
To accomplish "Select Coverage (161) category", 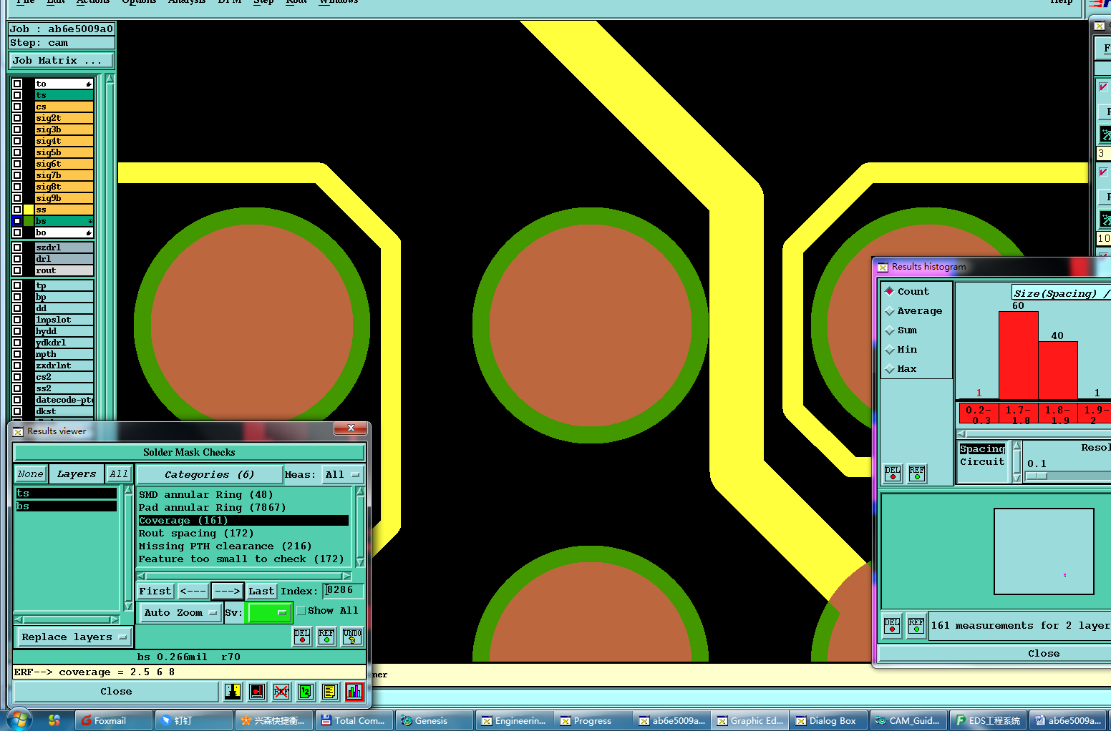I will coord(243,520).
